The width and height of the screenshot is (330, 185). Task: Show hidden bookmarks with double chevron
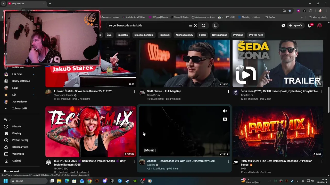[302, 17]
